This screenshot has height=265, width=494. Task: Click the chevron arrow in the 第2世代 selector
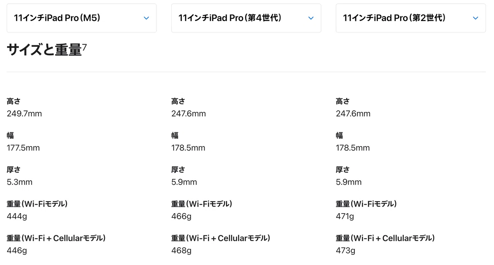coord(475,18)
